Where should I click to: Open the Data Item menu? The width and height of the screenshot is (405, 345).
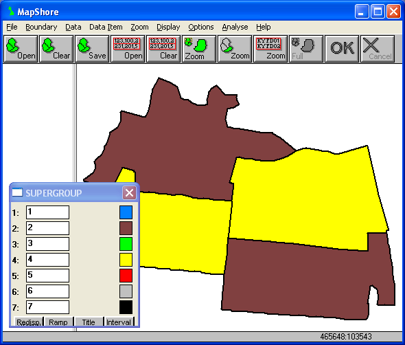106,27
